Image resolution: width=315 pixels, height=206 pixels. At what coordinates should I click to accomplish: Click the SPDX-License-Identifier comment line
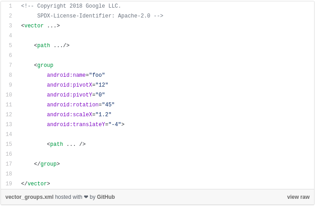[x=100, y=16]
